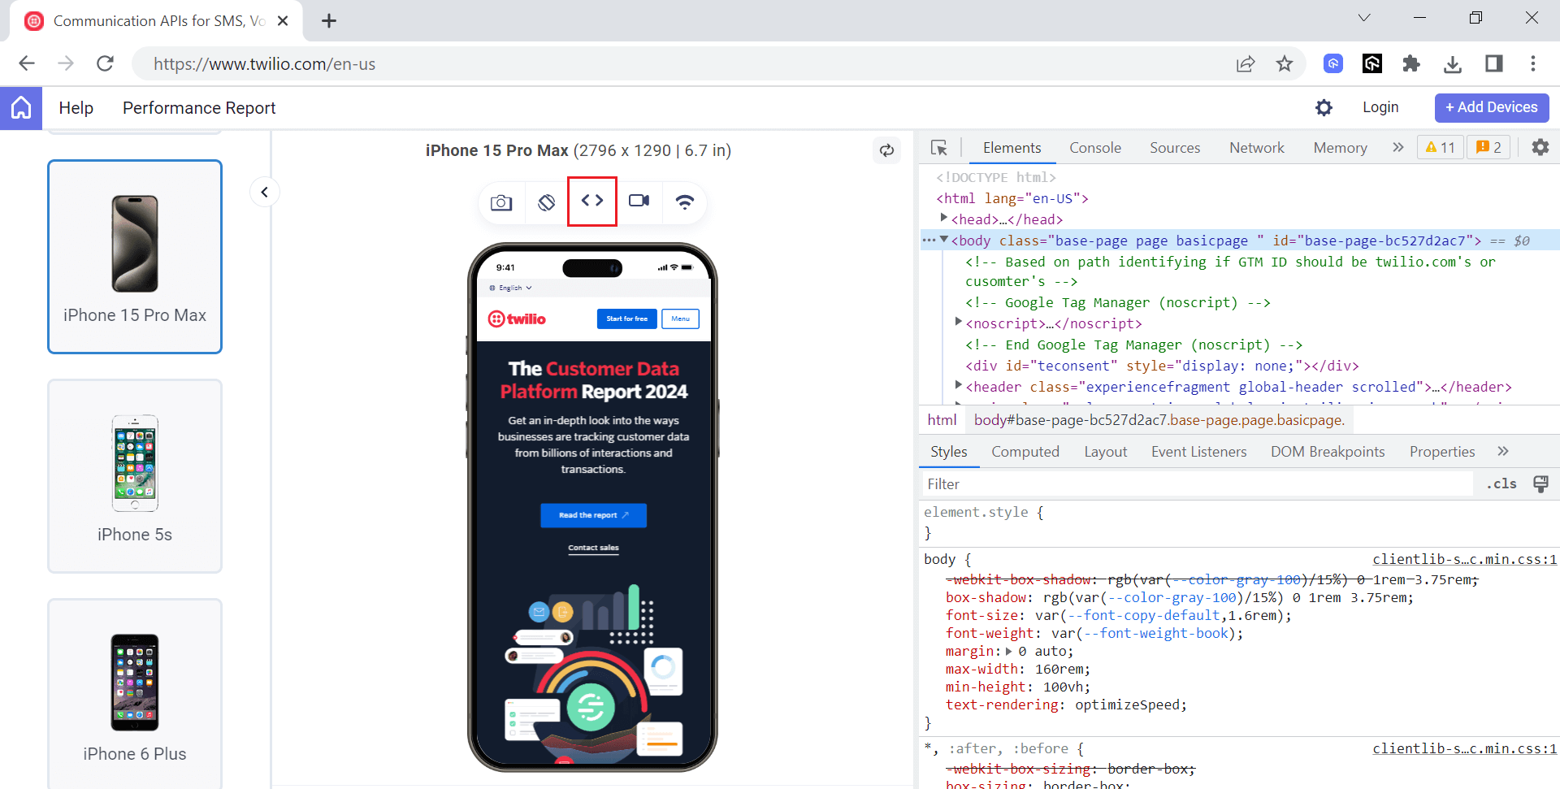Viewport: 1560px width, 789px height.
Task: Select the Styles pane tab
Action: 949,452
